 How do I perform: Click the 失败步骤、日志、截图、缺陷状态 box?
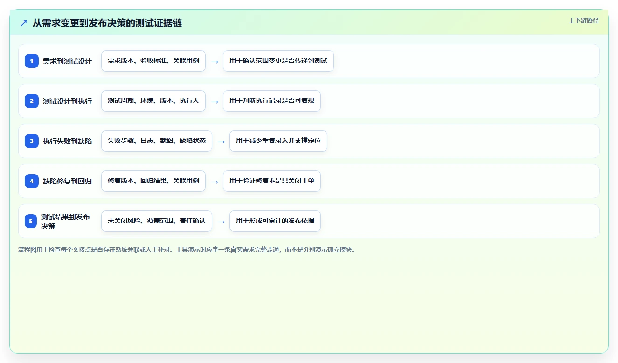157,141
